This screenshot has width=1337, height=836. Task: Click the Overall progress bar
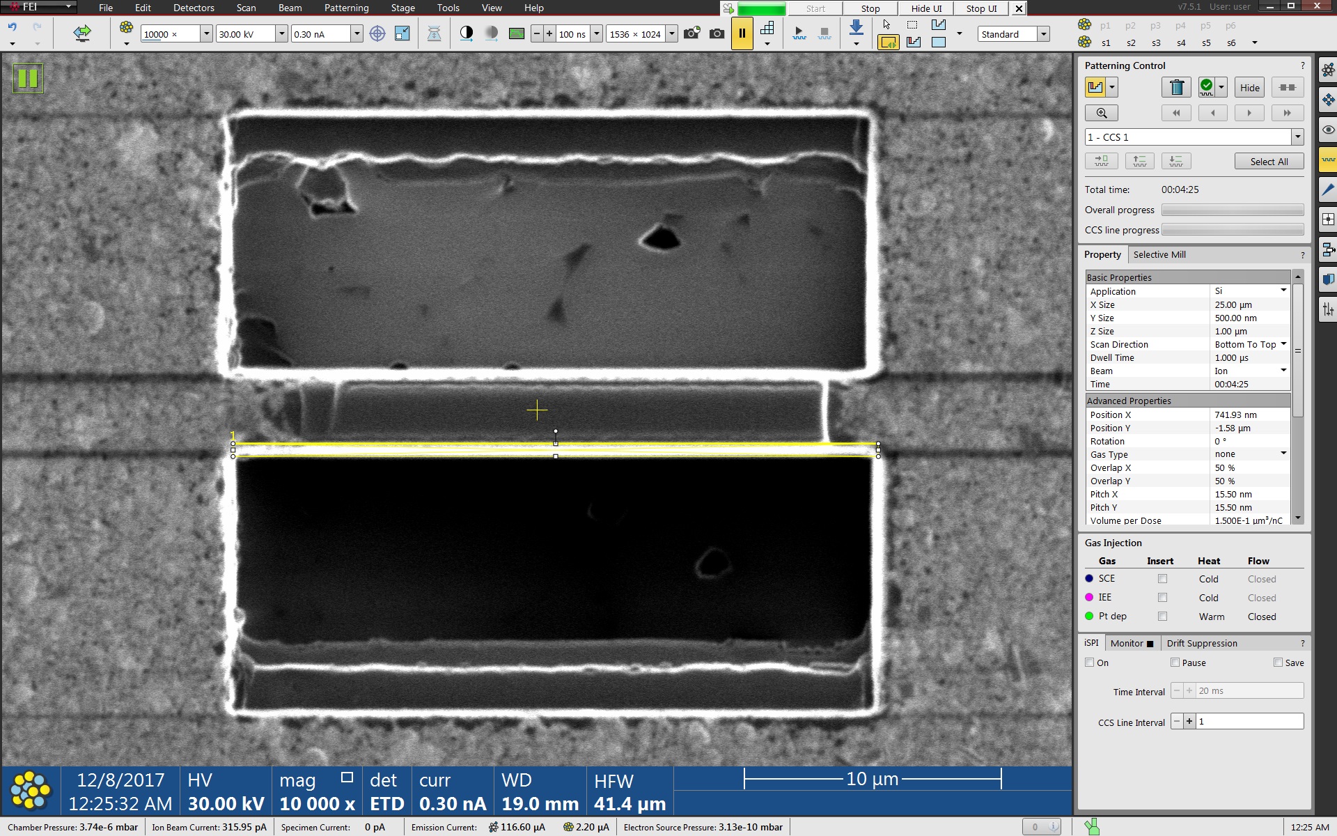click(1232, 210)
